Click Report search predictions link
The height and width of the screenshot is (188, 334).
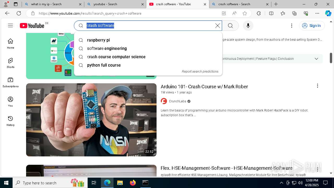click(200, 72)
